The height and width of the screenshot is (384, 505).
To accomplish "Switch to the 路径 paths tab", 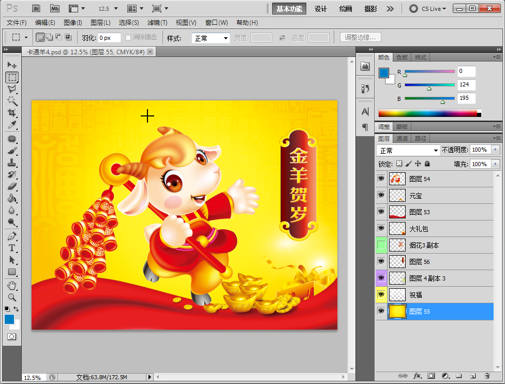I will (420, 139).
